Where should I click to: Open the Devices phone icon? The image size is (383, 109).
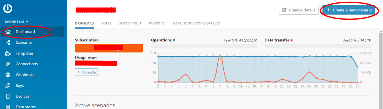click(8, 96)
